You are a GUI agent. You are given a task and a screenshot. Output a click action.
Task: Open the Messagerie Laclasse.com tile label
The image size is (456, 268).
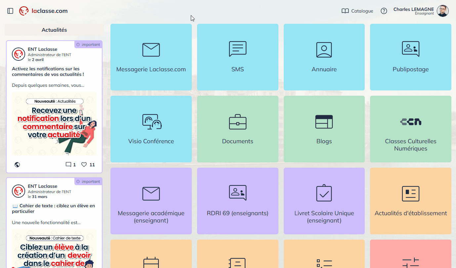tap(151, 69)
